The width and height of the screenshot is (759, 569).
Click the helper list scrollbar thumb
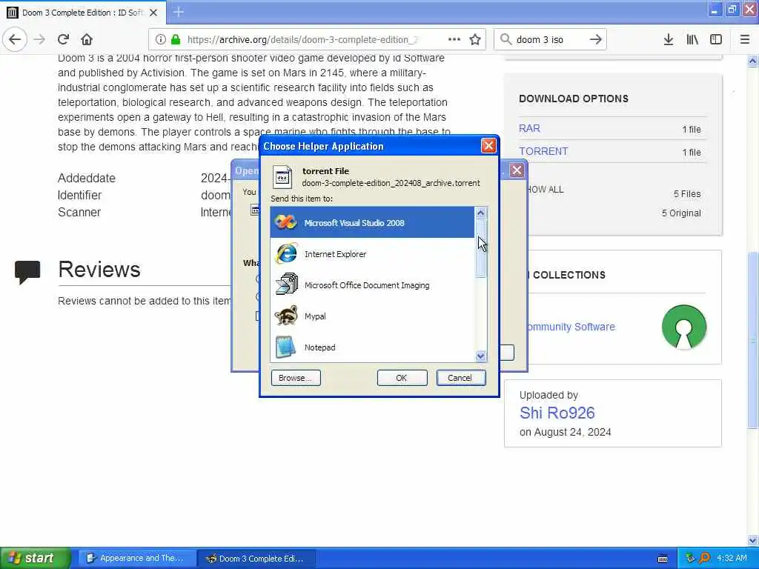tap(480, 249)
